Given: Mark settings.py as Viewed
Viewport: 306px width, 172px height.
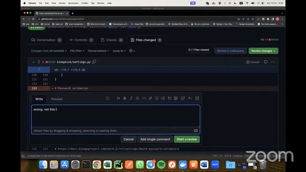Looking at the screenshot, I should (253, 62).
